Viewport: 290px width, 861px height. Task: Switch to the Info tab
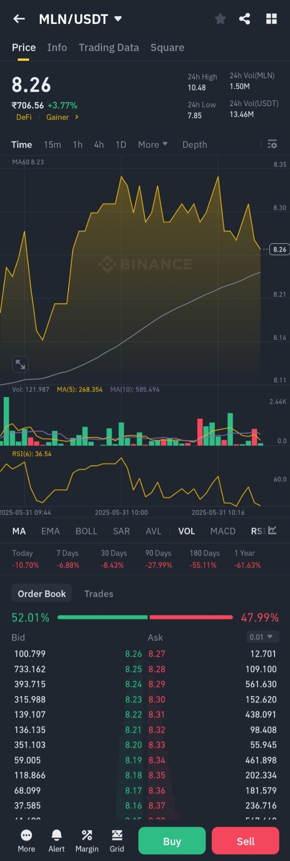tap(57, 48)
